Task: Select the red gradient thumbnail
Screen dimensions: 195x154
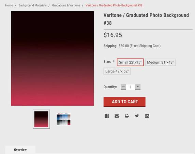Action: point(41,119)
